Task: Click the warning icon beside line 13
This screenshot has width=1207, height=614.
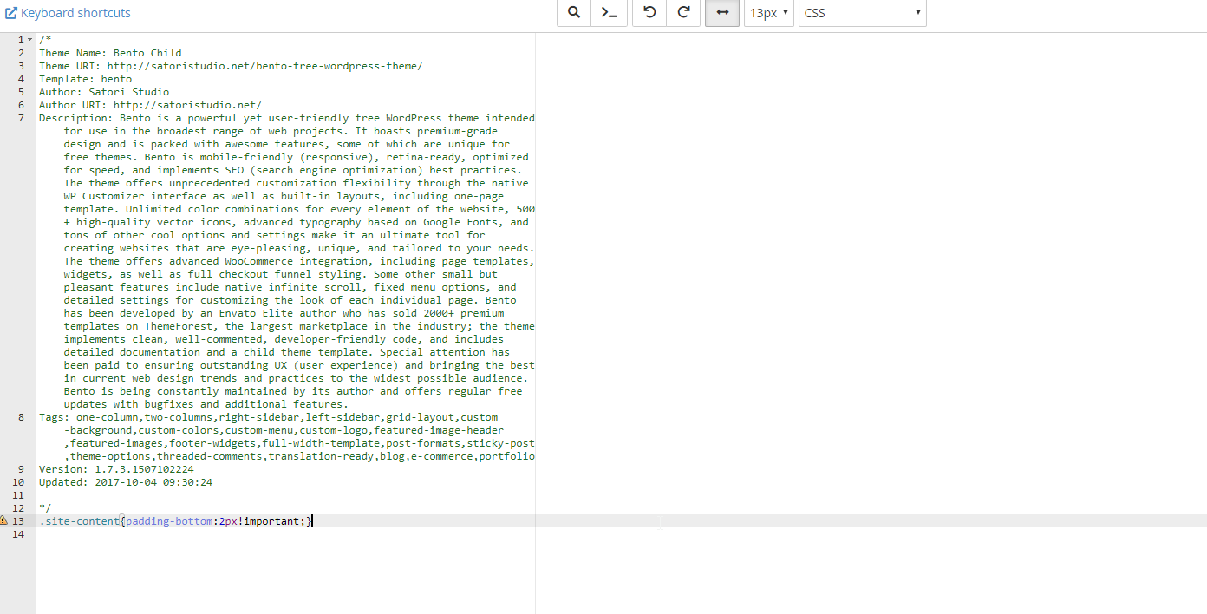Action: 3,520
